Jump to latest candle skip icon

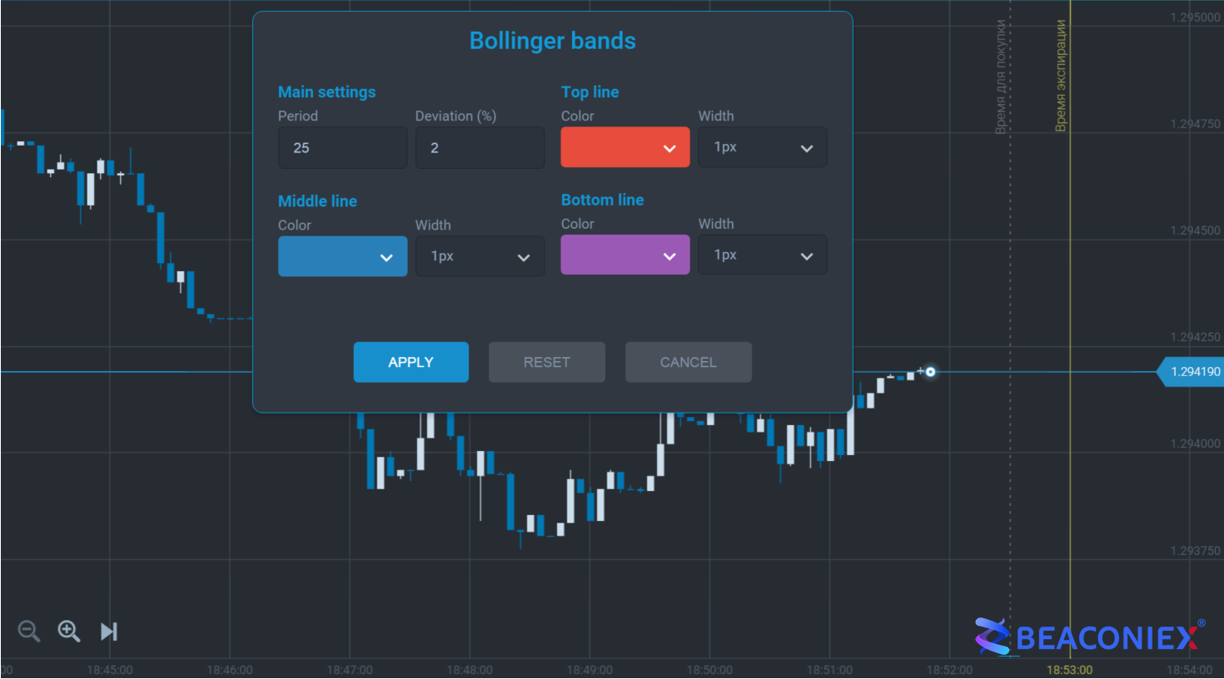(109, 632)
